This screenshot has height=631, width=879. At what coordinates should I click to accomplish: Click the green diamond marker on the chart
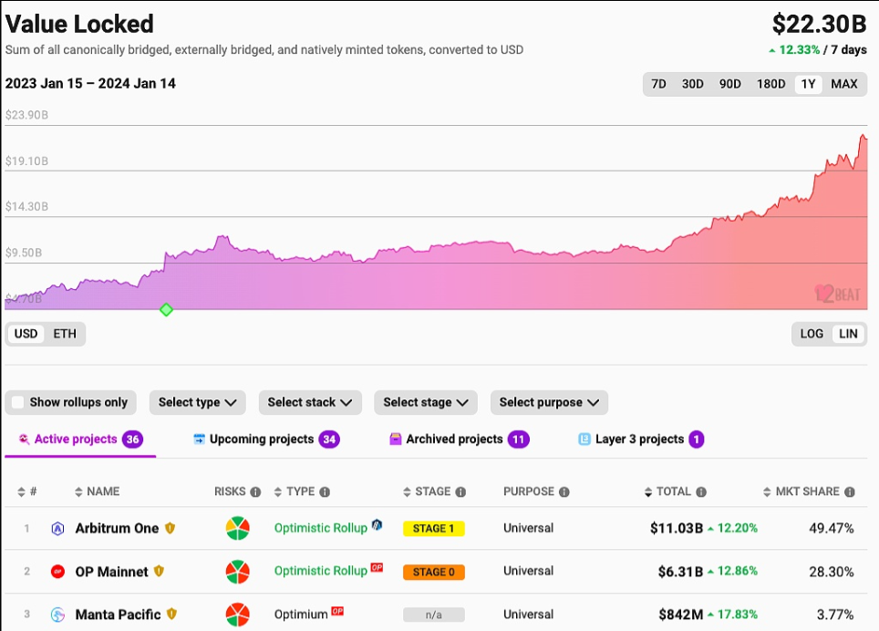click(x=166, y=310)
